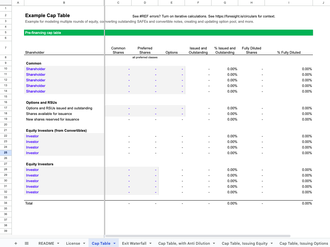The image size is (330, 247).
Task: Select column H header
Action: point(251,3)
